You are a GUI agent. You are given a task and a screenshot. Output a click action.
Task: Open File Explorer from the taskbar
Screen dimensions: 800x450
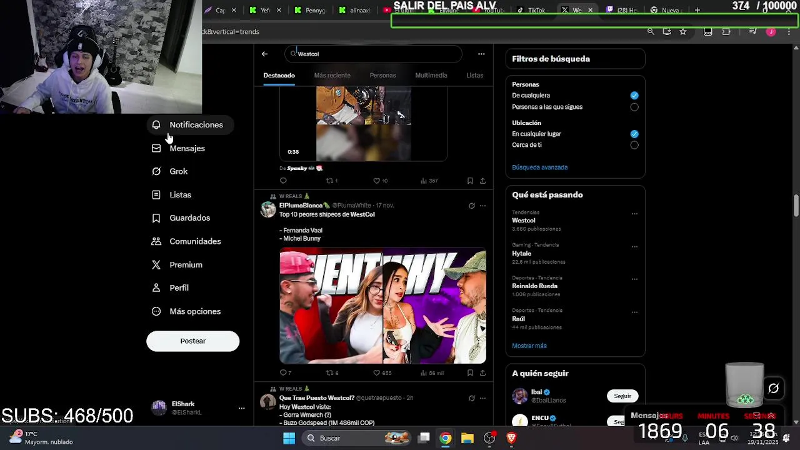coord(467,438)
